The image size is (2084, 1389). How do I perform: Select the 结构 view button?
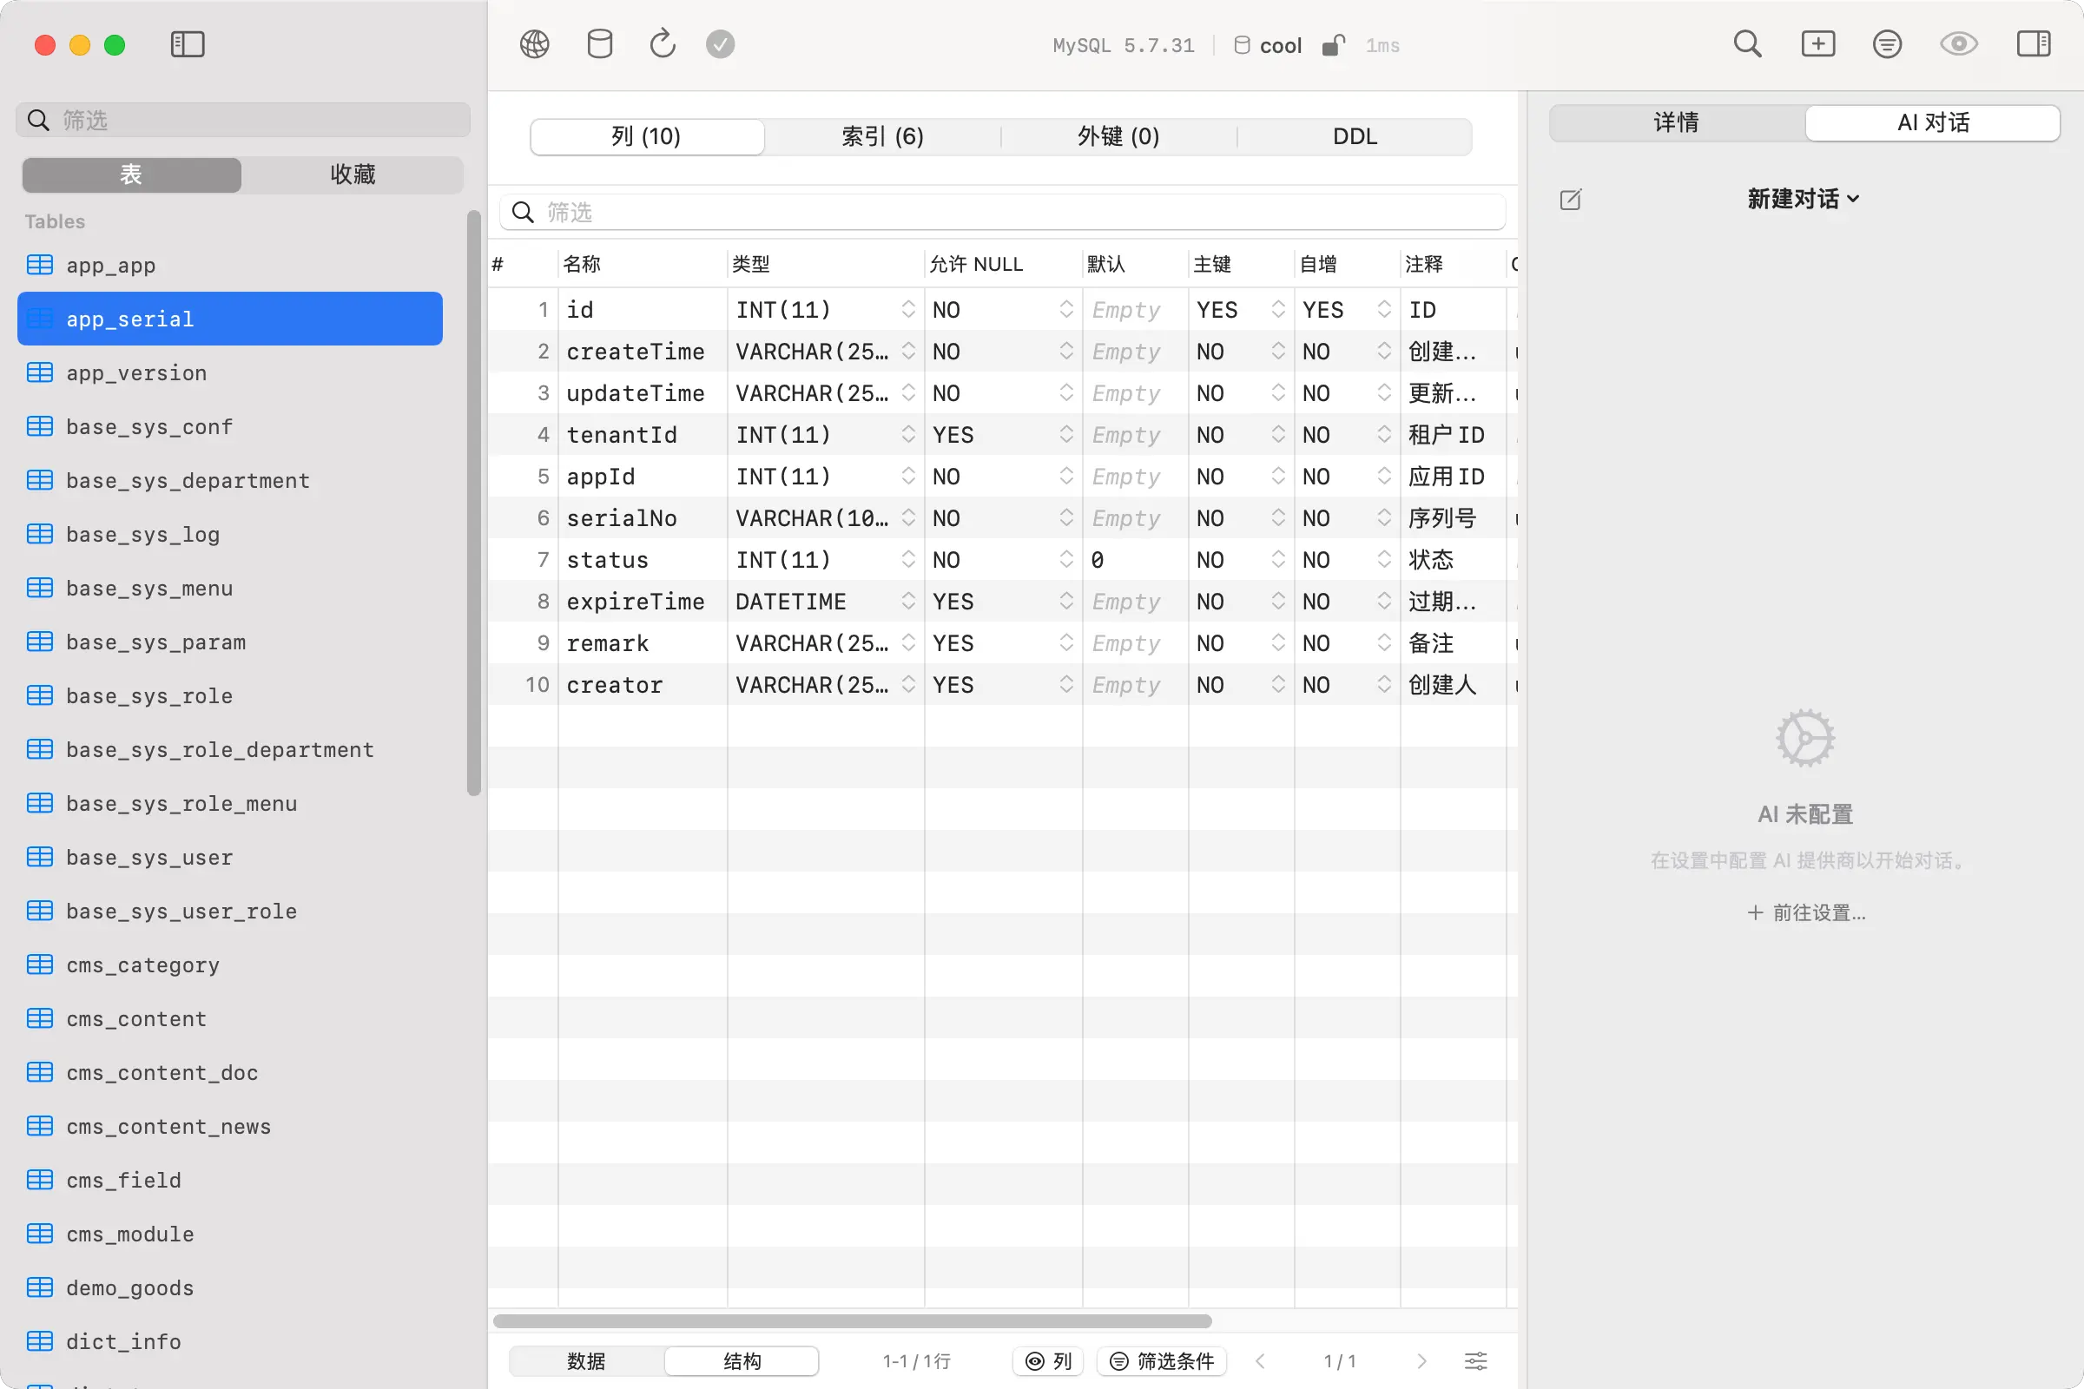pyautogui.click(x=742, y=1360)
